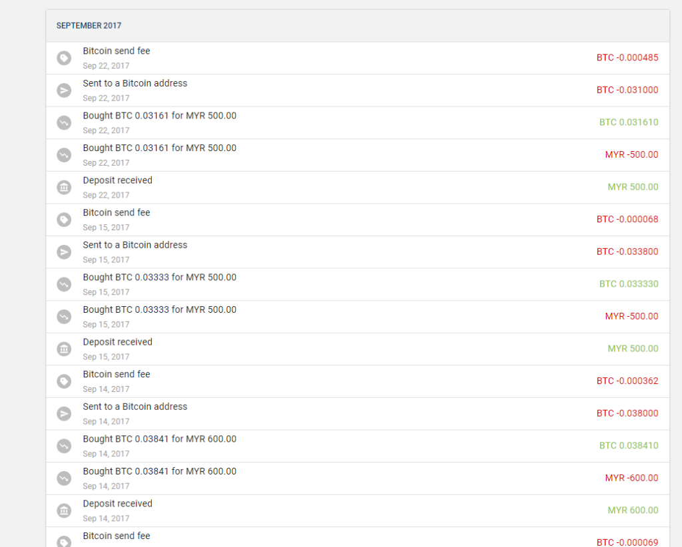This screenshot has width=682, height=547.
Task: Click MYR -500.00 on the Sep 15 purchase
Action: 631,316
